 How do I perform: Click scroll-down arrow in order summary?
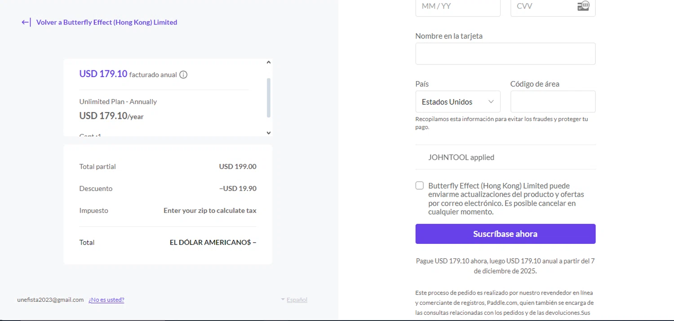269,133
